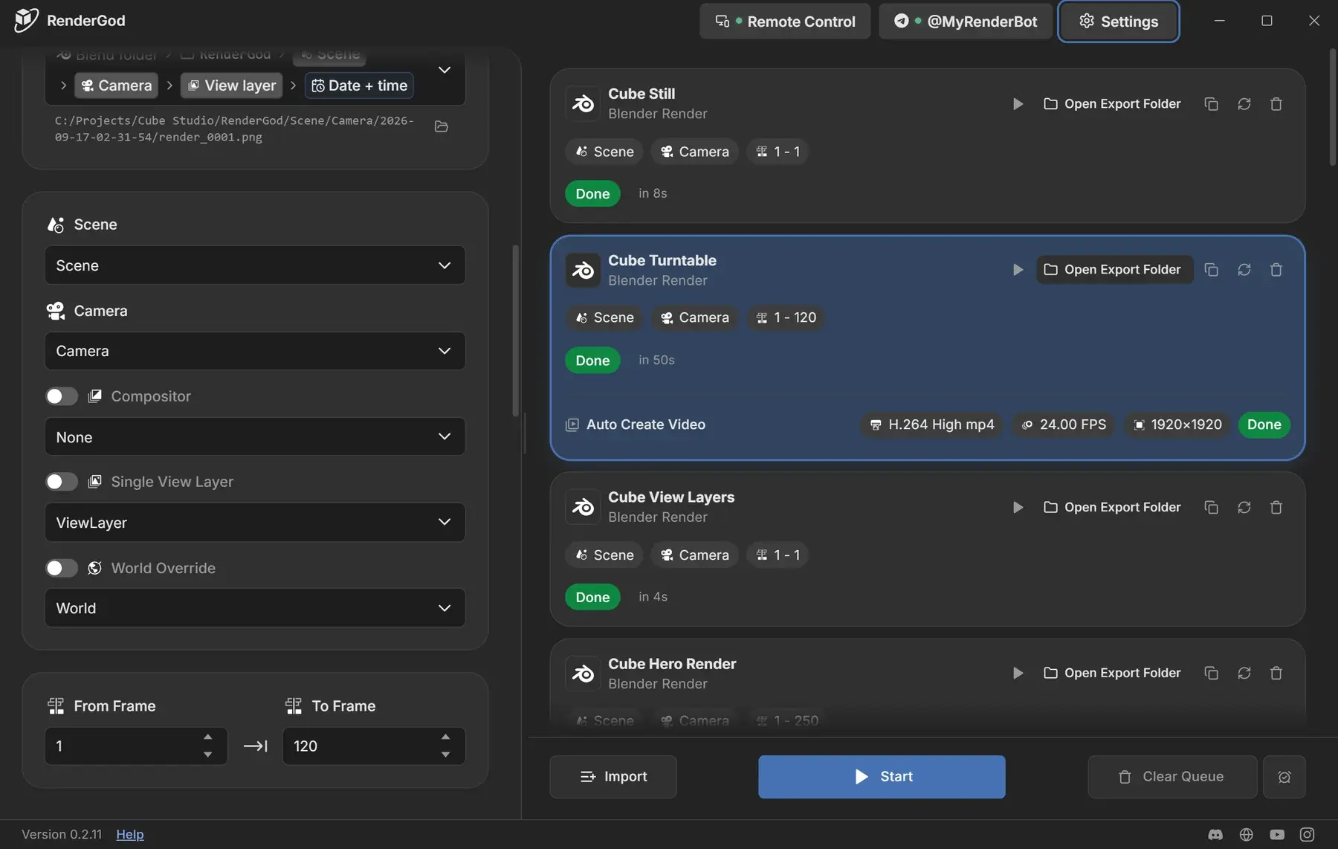This screenshot has width=1338, height=849.
Task: Duplicate the Cube View Layers job
Action: pos(1211,508)
